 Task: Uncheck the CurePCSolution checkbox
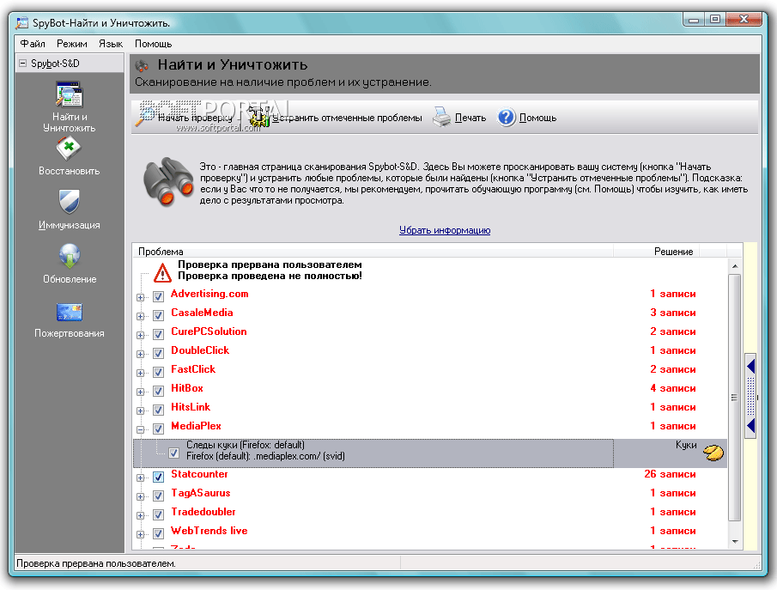158,334
